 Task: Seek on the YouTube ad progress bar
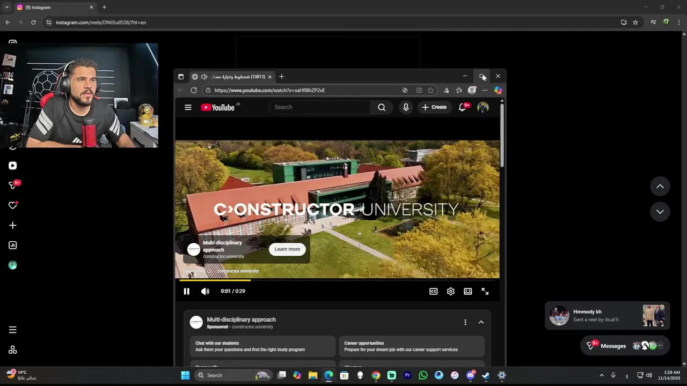pyautogui.click(x=337, y=280)
